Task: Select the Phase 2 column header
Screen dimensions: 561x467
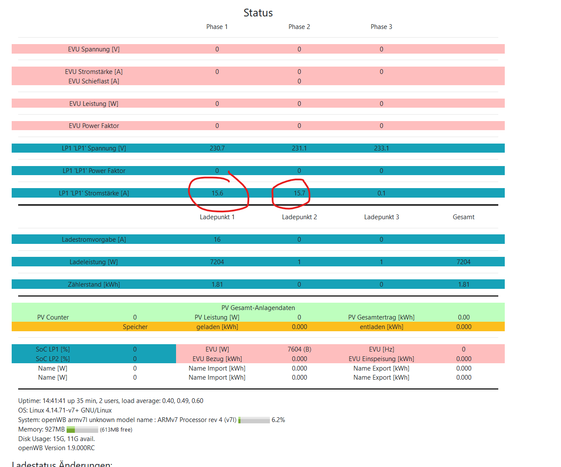Action: point(299,27)
